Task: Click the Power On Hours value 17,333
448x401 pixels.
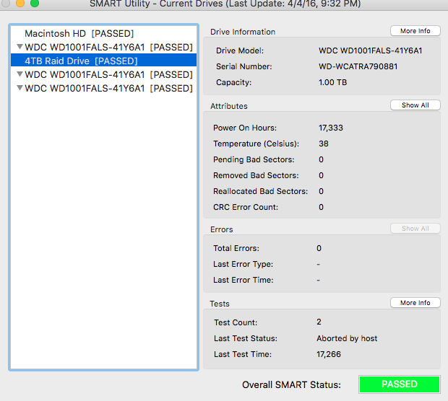Action: 330,128
